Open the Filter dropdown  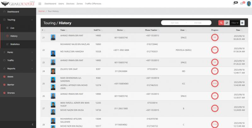(x=234, y=23)
